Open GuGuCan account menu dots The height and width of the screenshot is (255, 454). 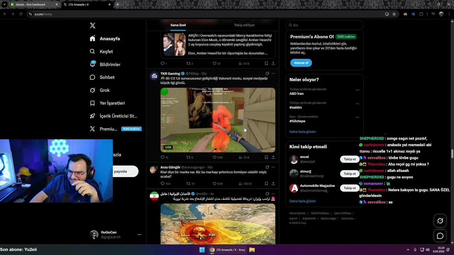click(x=139, y=234)
